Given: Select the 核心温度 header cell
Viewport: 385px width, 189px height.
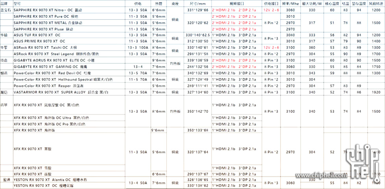Looking at the screenshot, I should click(x=332, y=4).
